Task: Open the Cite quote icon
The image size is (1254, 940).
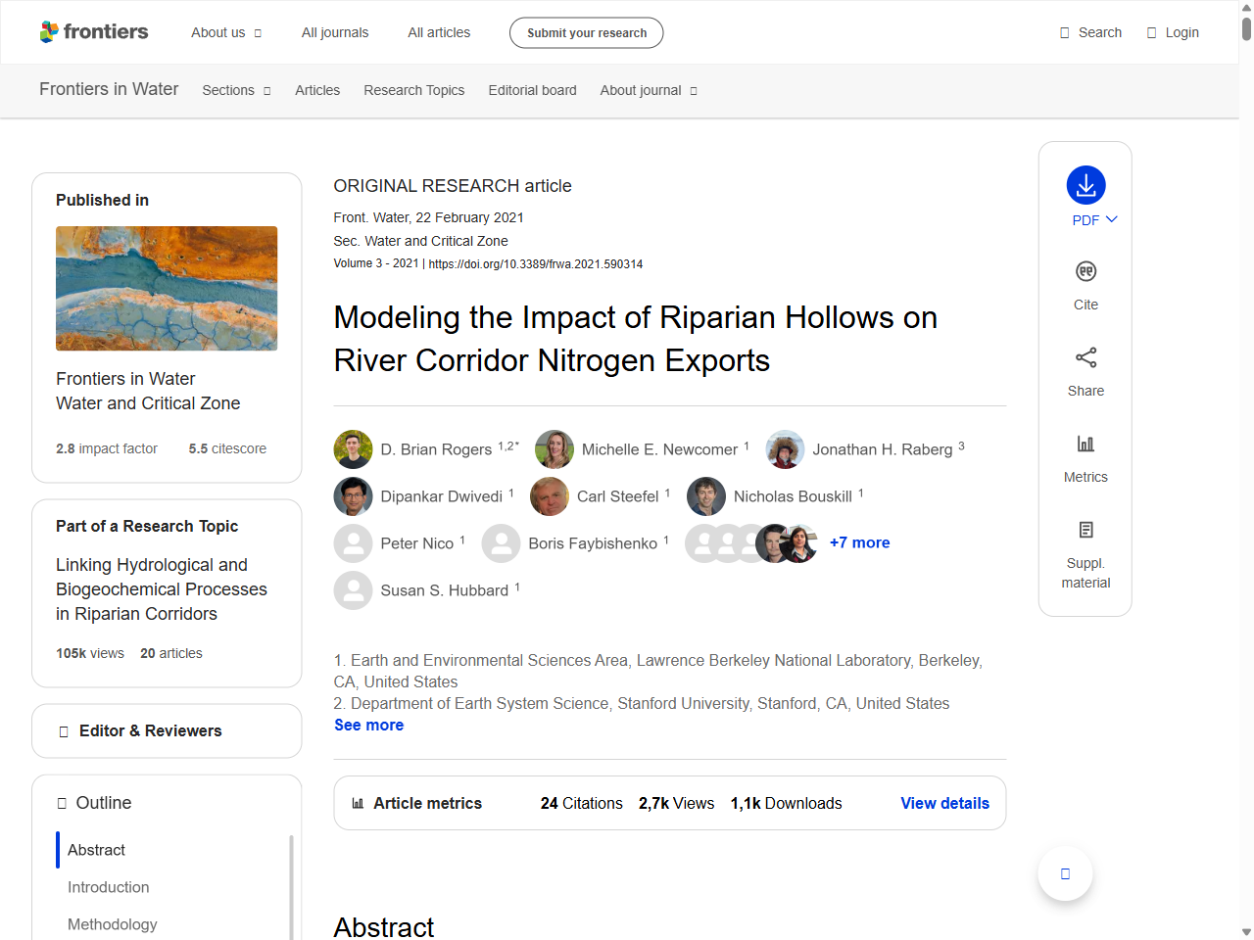Action: coord(1085,271)
